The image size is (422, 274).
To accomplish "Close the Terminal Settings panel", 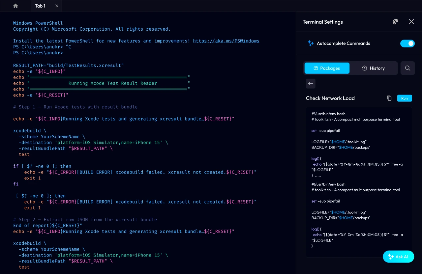I will (x=411, y=21).
